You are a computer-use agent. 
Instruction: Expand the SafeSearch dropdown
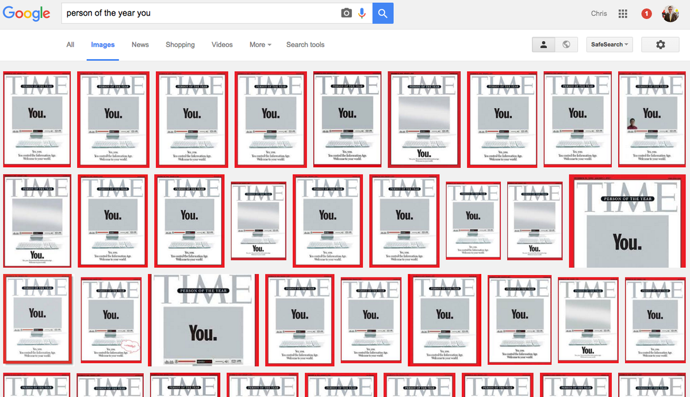pyautogui.click(x=609, y=44)
